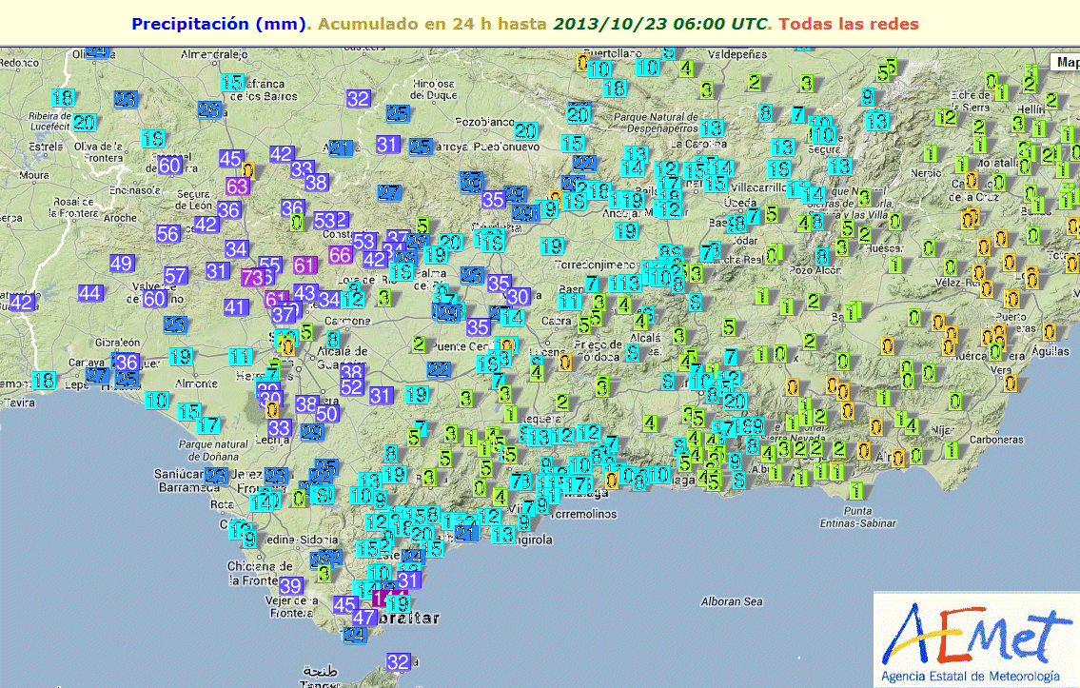Click the 41 precipitation marker
The width and height of the screenshot is (1080, 688).
pyautogui.click(x=236, y=307)
